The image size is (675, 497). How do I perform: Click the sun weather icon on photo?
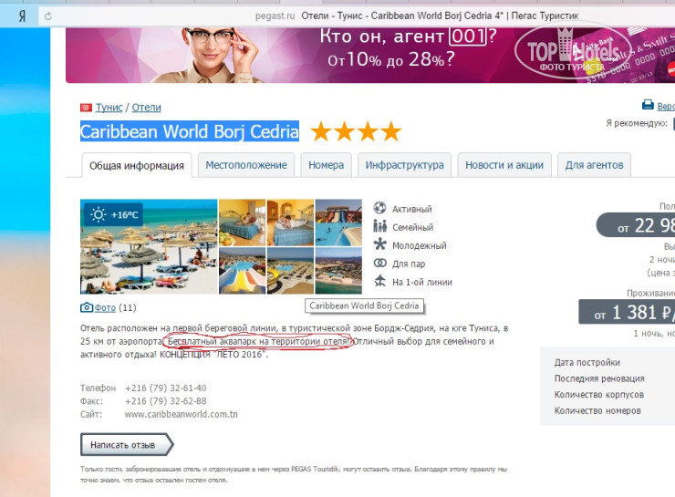99,215
